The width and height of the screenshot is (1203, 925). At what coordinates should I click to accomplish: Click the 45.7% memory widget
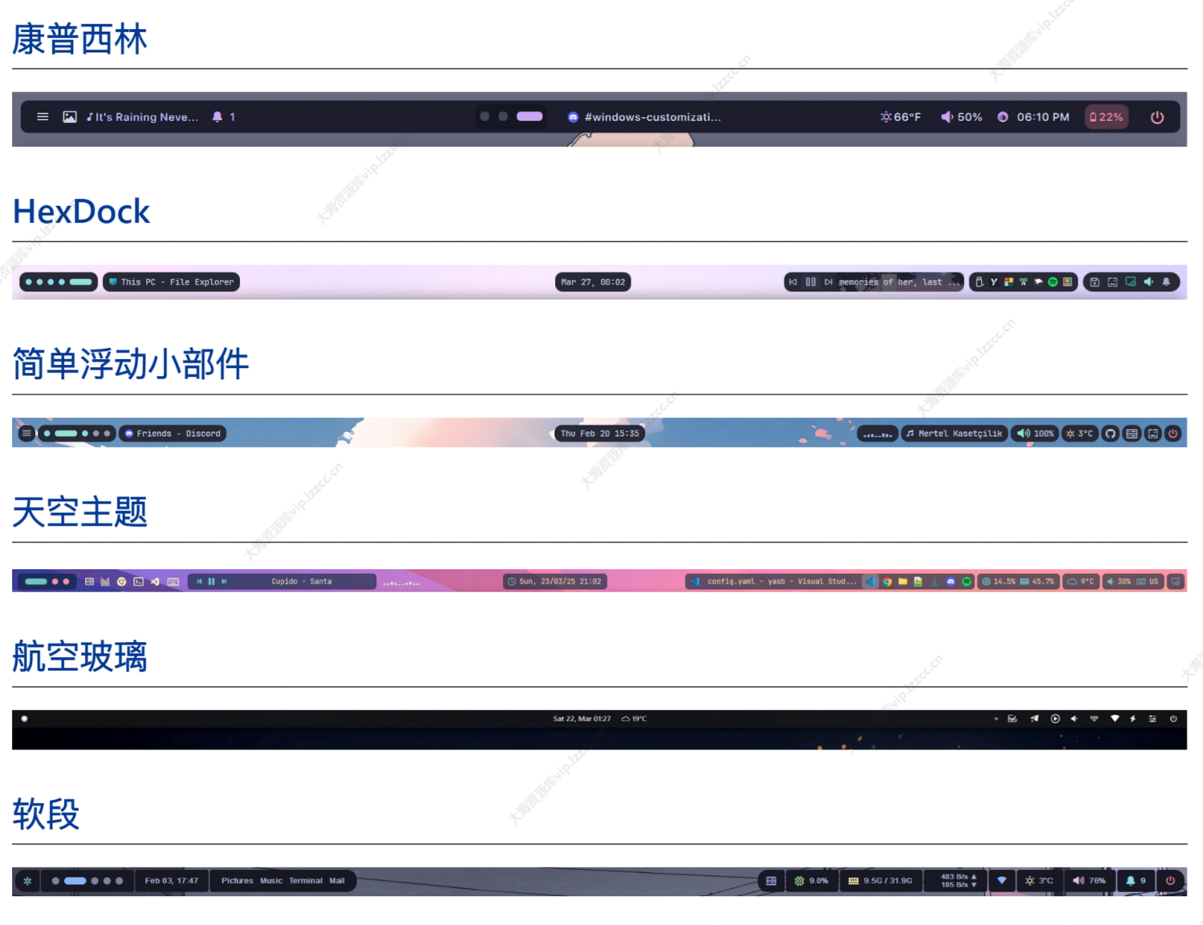click(1037, 582)
